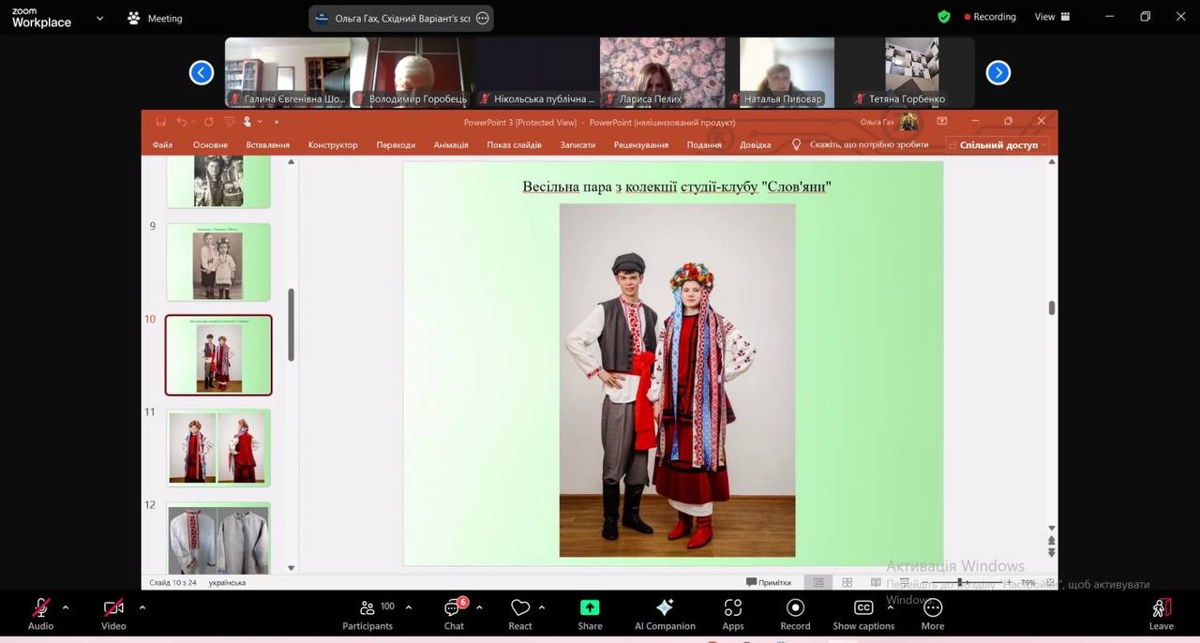Click Лариса Пелих's video thumbnail

pyautogui.click(x=662, y=71)
